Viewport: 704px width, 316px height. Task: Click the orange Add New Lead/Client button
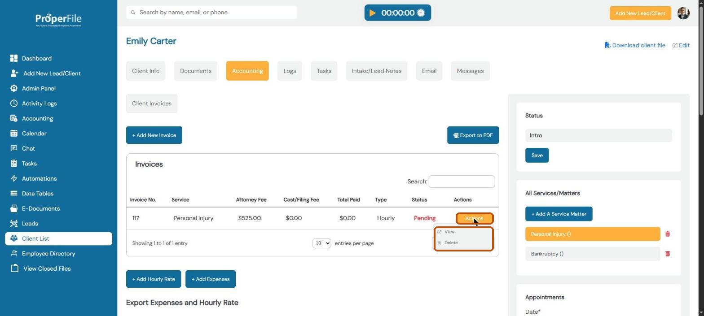[x=640, y=13]
